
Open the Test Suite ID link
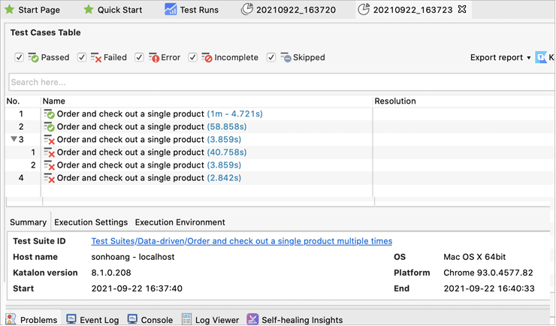pyautogui.click(x=242, y=241)
